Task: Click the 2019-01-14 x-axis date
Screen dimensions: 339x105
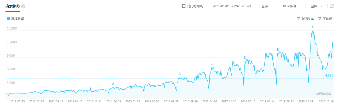Action: (x=267, y=101)
